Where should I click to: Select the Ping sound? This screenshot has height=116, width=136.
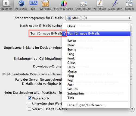[x=96, y=76]
